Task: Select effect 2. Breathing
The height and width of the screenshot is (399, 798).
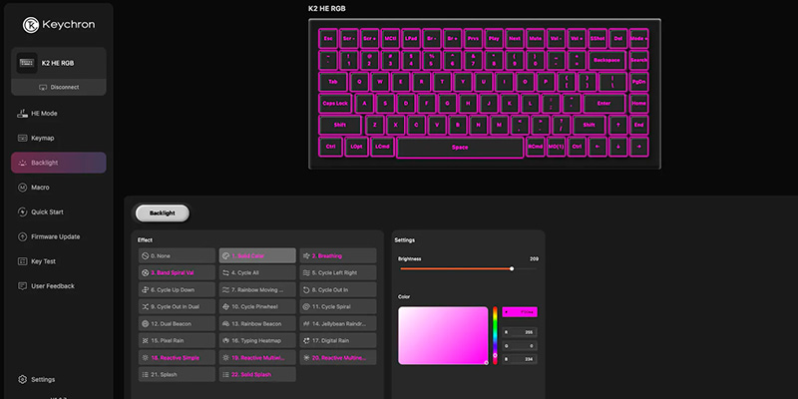Action: point(338,256)
